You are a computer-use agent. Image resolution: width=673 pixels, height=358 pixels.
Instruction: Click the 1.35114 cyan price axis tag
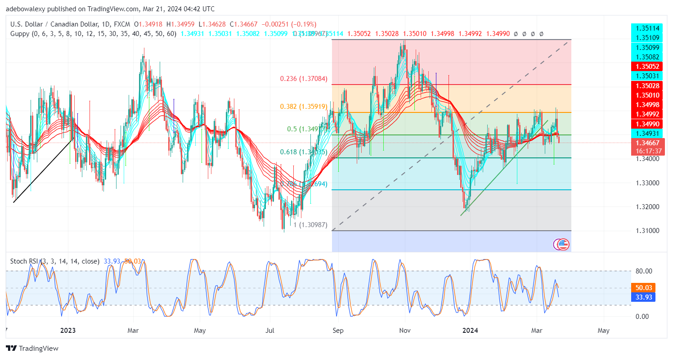coord(647,28)
